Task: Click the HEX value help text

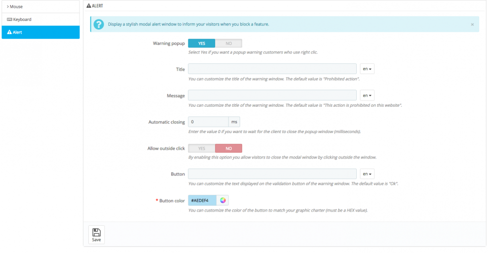Action: [278, 211]
